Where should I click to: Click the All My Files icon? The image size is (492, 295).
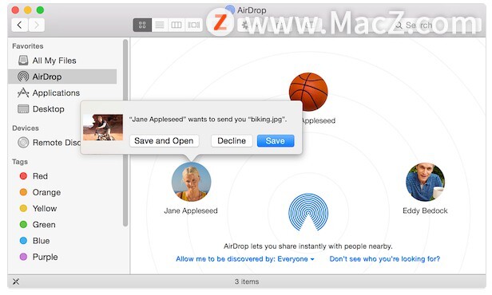(23, 61)
